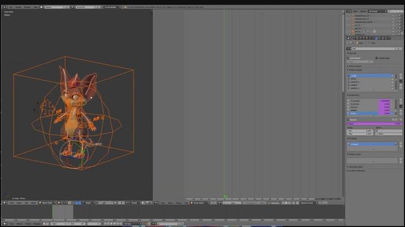
Task: Click the Timeline editor type icon
Action: pos(4,224)
